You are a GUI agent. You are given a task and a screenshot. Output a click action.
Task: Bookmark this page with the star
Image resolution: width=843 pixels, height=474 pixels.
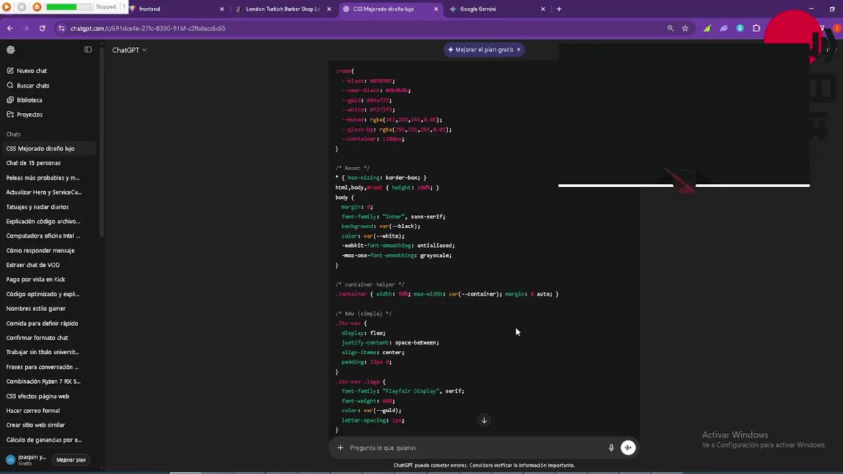click(685, 28)
